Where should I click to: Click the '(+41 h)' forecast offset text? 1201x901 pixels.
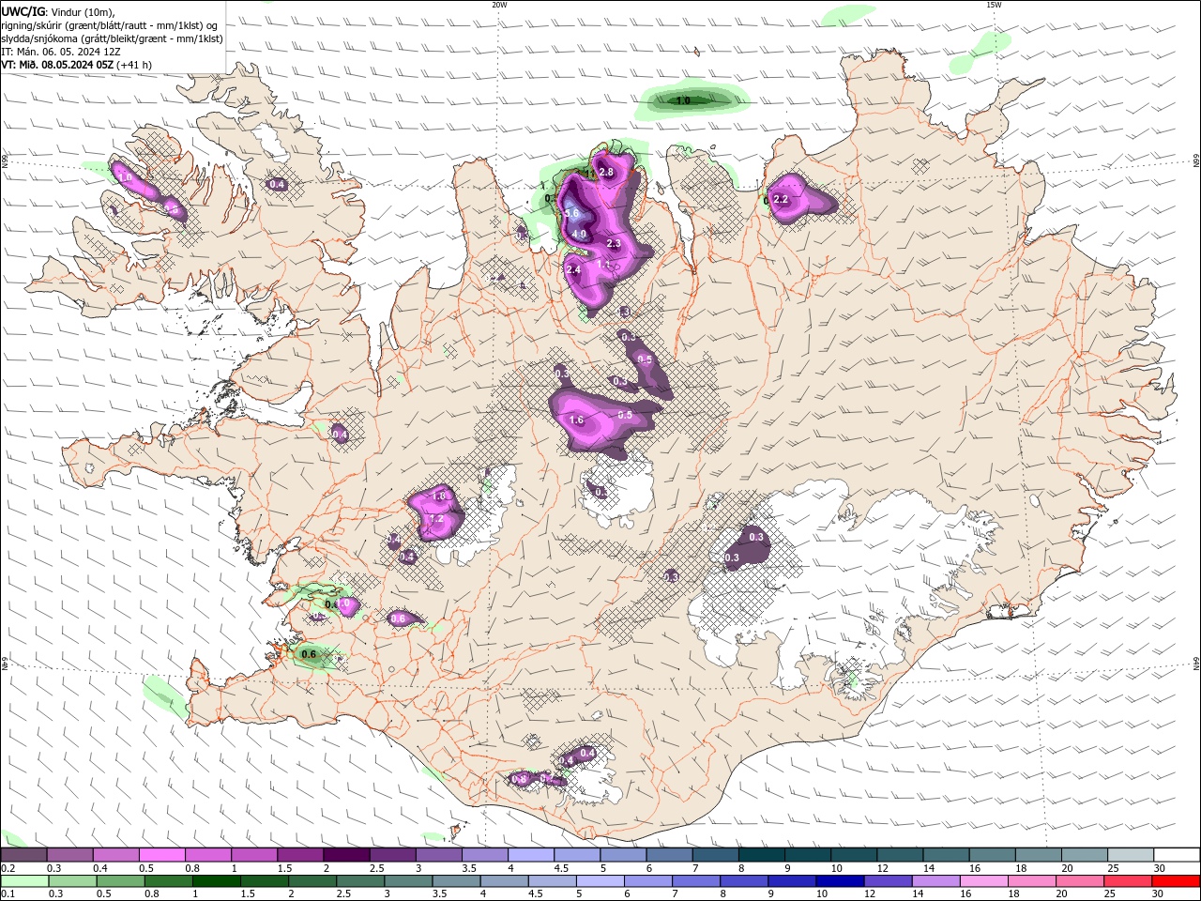click(x=134, y=65)
